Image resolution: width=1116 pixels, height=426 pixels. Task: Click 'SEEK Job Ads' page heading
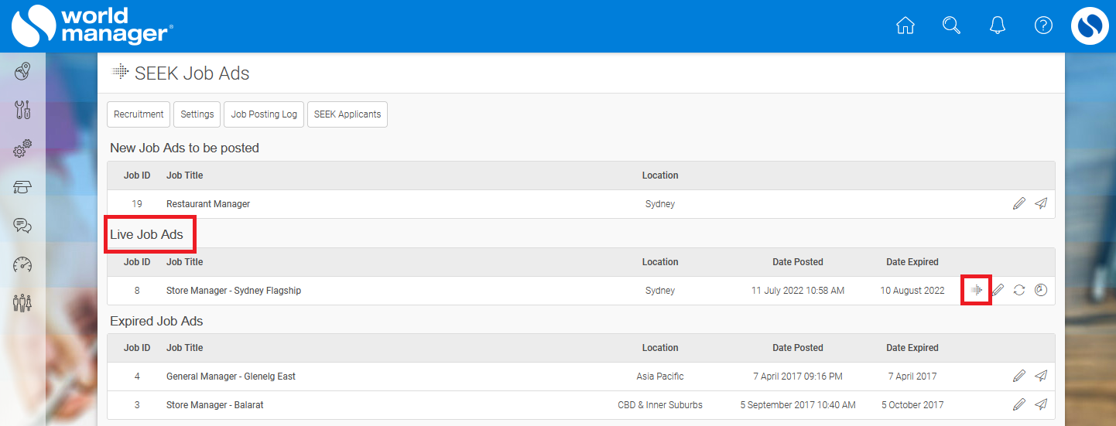[x=192, y=73]
